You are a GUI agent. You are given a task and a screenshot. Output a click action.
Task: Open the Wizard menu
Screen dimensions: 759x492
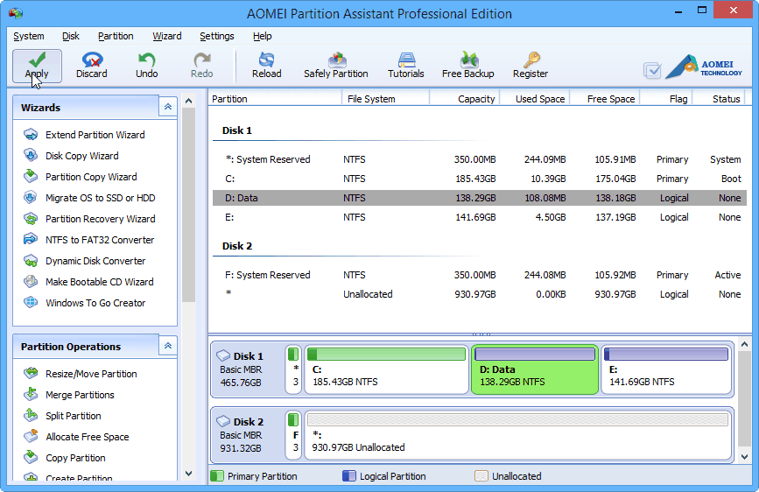point(167,36)
